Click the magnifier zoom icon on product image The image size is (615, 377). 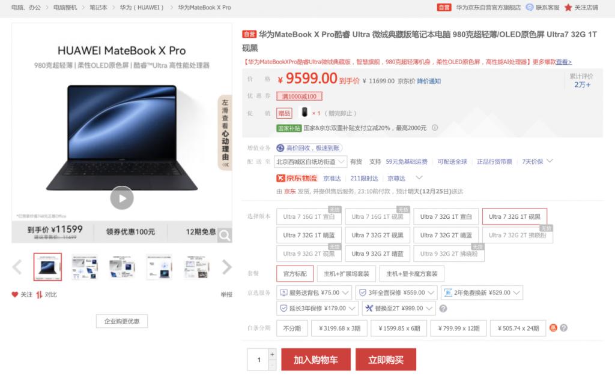click(x=225, y=236)
